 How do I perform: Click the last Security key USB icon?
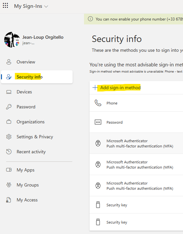(x=98, y=222)
